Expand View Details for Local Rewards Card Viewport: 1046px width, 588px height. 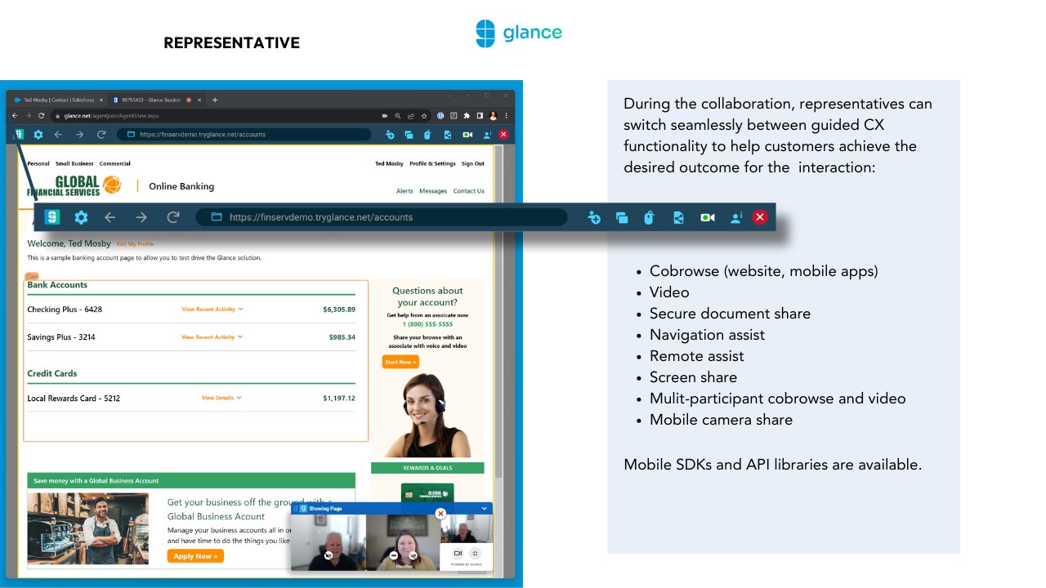(x=221, y=398)
